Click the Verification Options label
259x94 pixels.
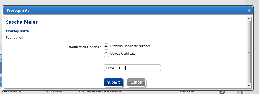84,47
